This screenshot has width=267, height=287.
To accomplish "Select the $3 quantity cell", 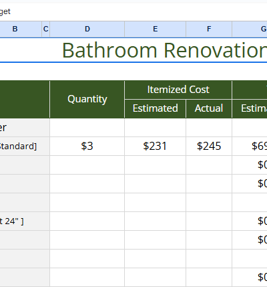I will (x=87, y=146).
